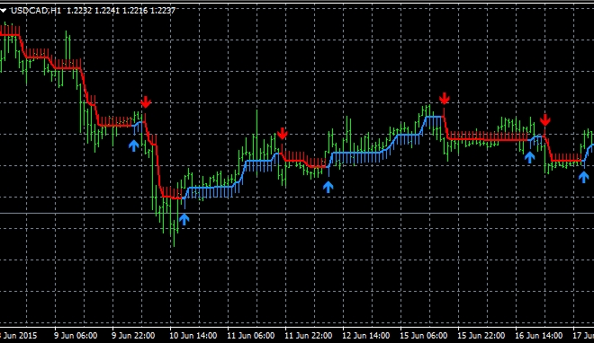Click the 11 Jun 22:00 time label
The image size is (594, 343).
[x=309, y=336]
